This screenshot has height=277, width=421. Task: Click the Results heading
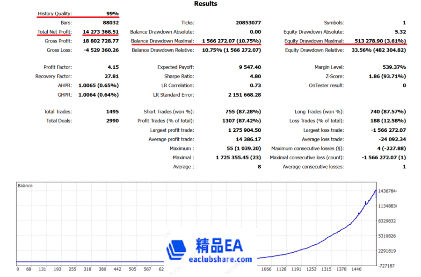pos(205,4)
